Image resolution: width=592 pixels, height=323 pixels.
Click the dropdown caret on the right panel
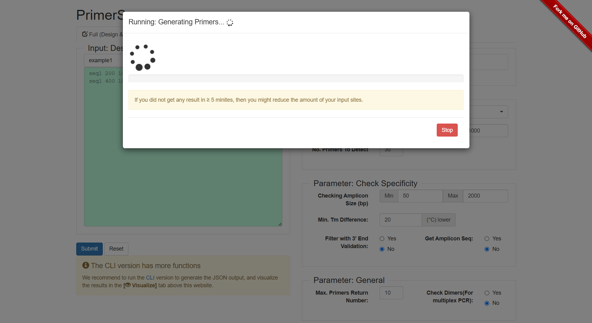click(501, 112)
